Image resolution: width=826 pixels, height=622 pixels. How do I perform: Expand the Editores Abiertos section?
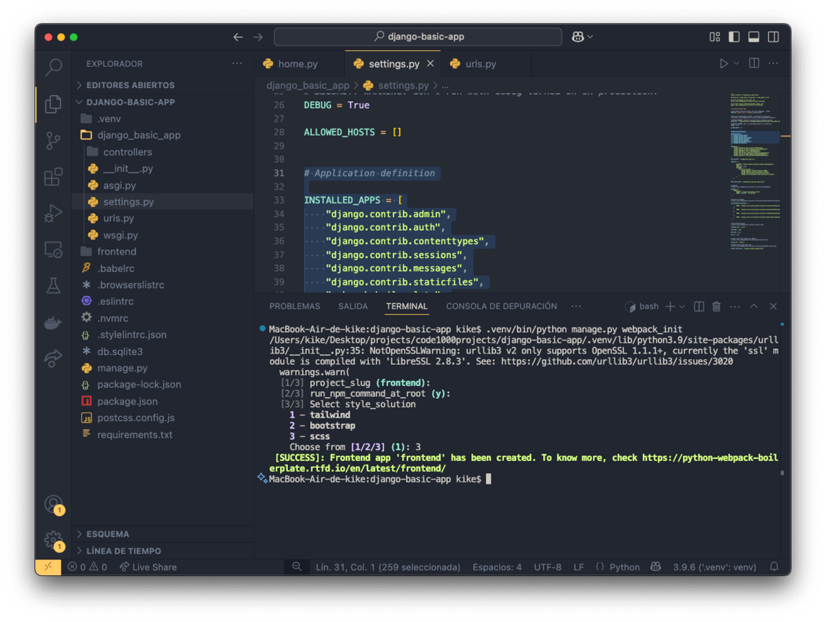click(x=162, y=85)
